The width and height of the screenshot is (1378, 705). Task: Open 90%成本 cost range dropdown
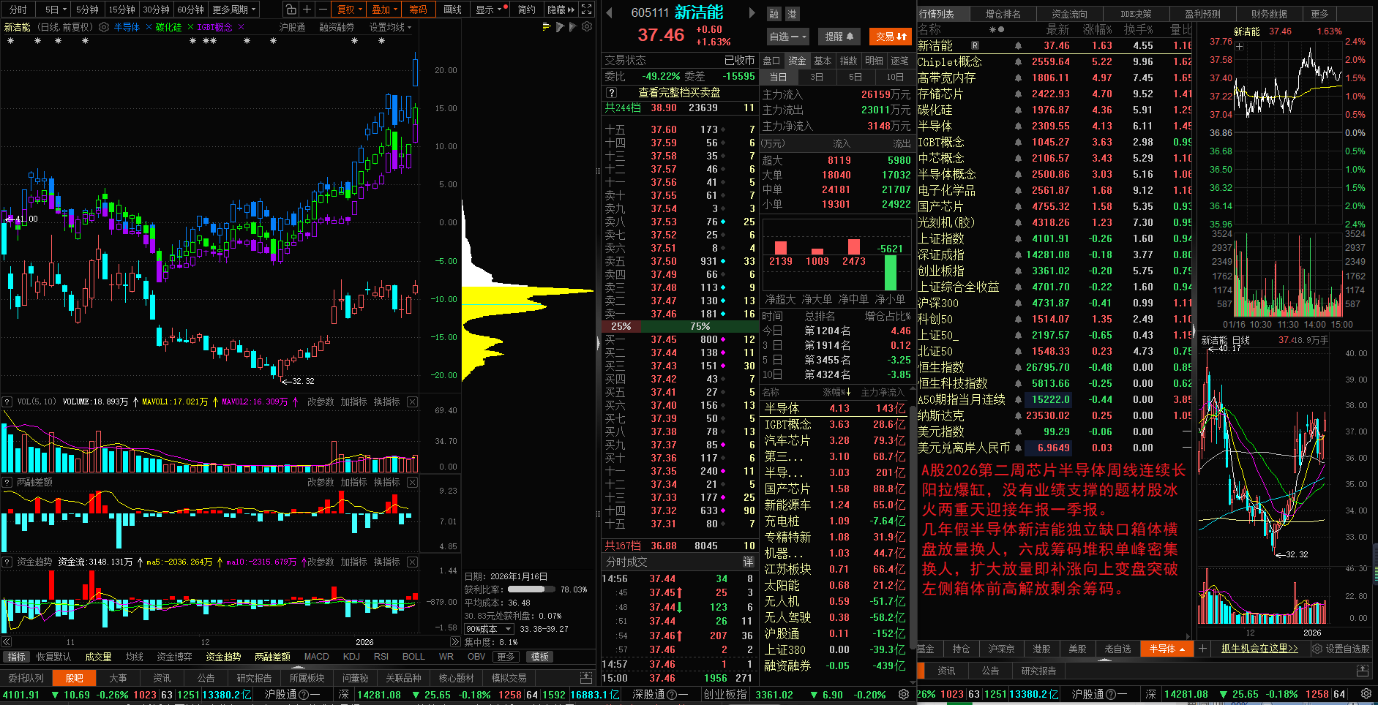(489, 629)
